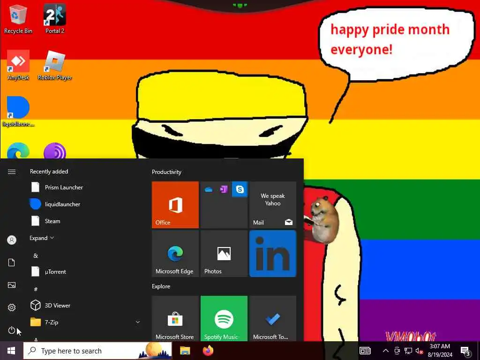The width and height of the screenshot is (480, 360).
Task: Open the Microsoft To Do tile
Action: coord(273,318)
